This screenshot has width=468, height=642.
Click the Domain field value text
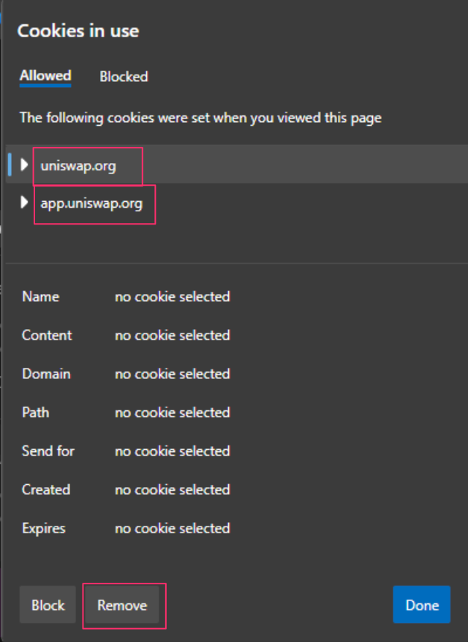pos(173,374)
